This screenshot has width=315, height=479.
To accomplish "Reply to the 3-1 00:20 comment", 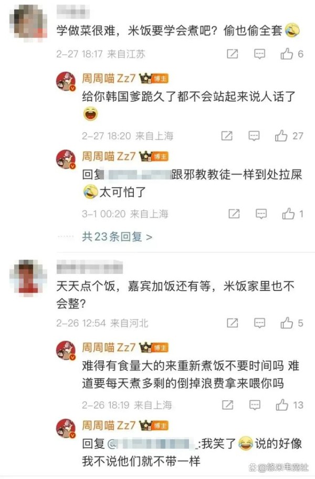I will [261, 214].
